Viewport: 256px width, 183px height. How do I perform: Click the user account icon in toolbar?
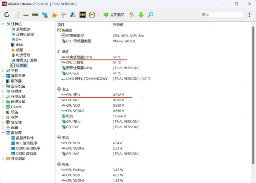73,15
